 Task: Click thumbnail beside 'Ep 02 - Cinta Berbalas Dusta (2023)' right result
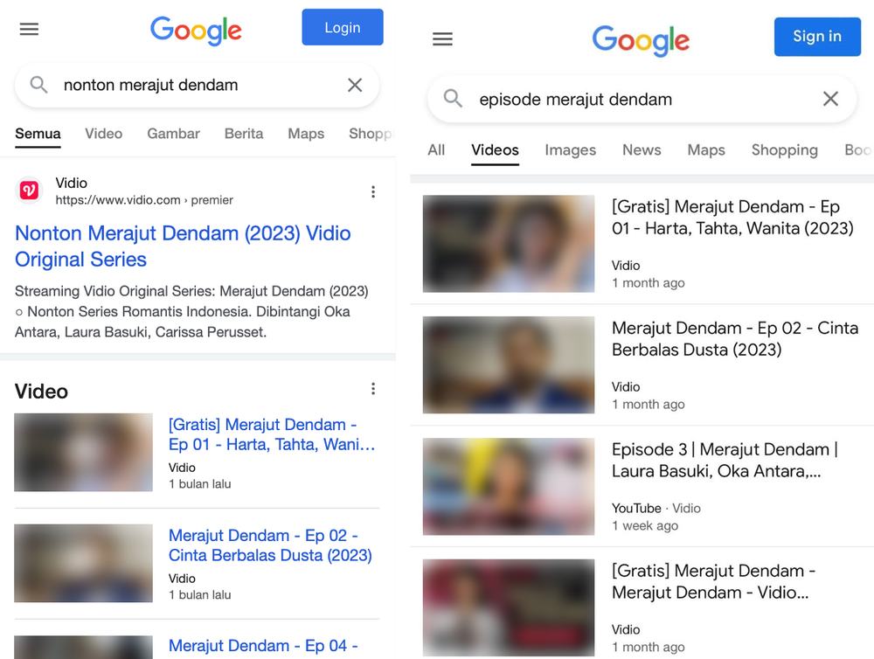[509, 365]
